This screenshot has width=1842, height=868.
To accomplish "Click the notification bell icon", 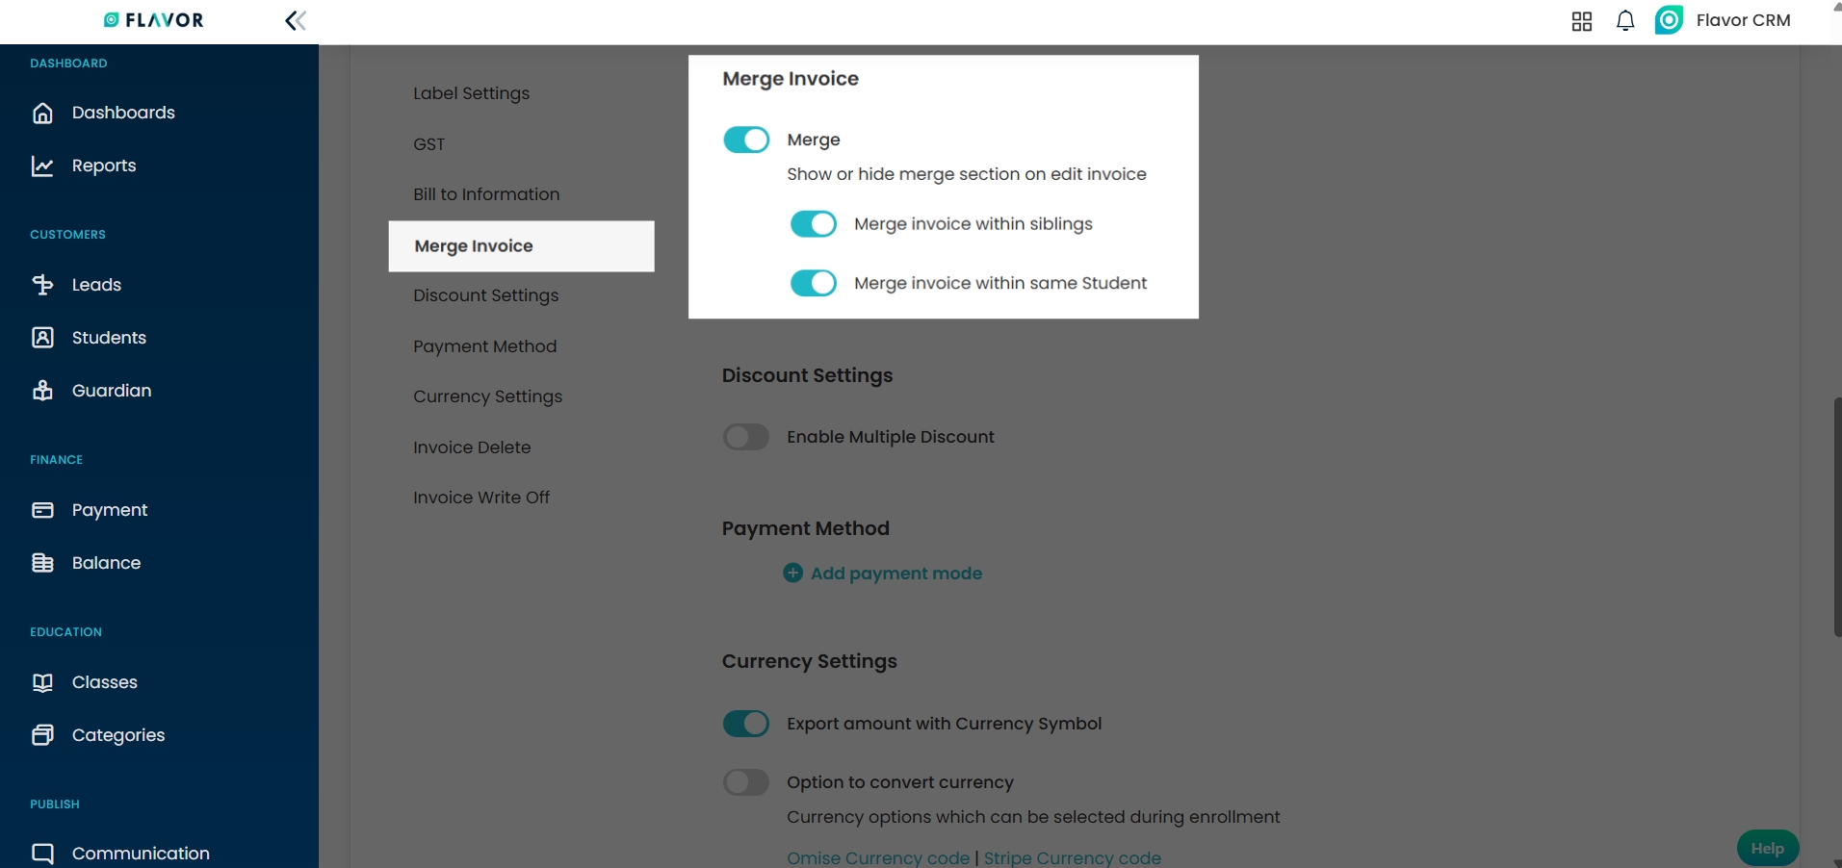I will 1625,20.
